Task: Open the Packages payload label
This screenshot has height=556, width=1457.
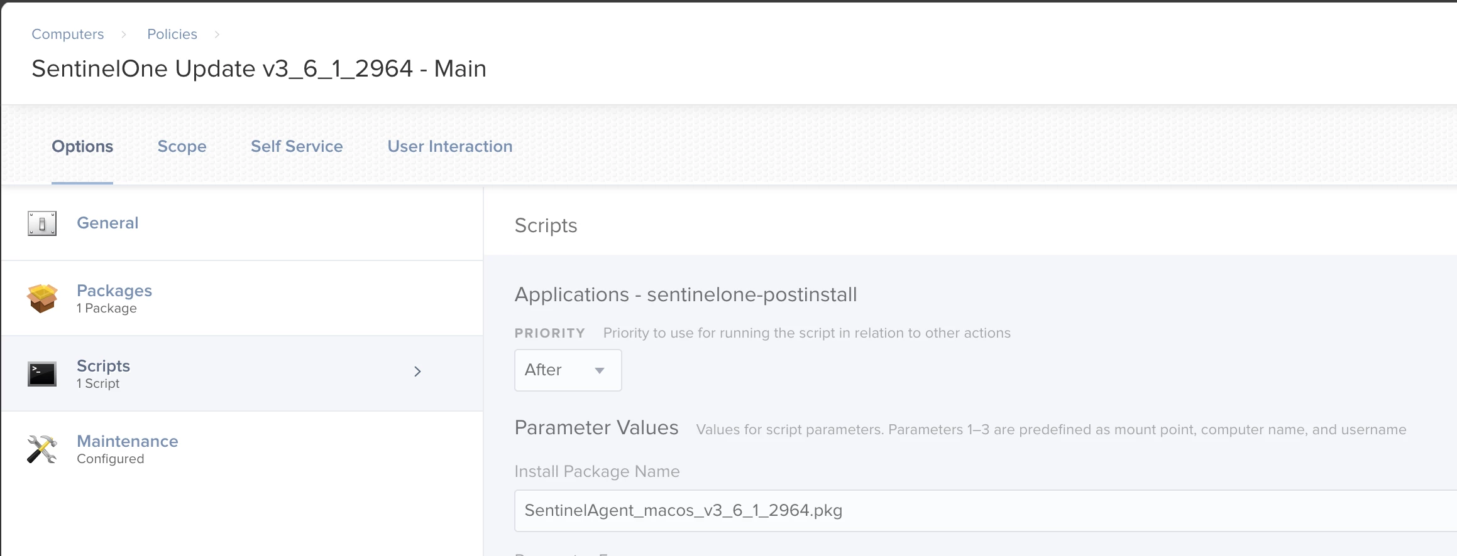Action: coord(114,291)
